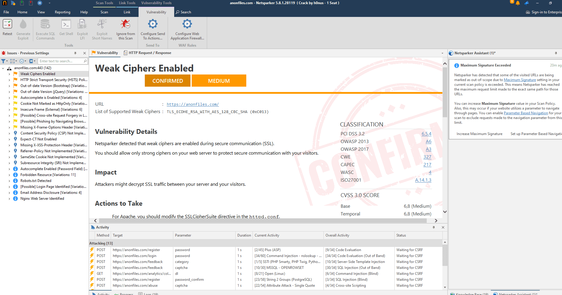Click the green-arrow import icon in the title bar
The height and width of the screenshot is (295, 562).
pos(22,3)
